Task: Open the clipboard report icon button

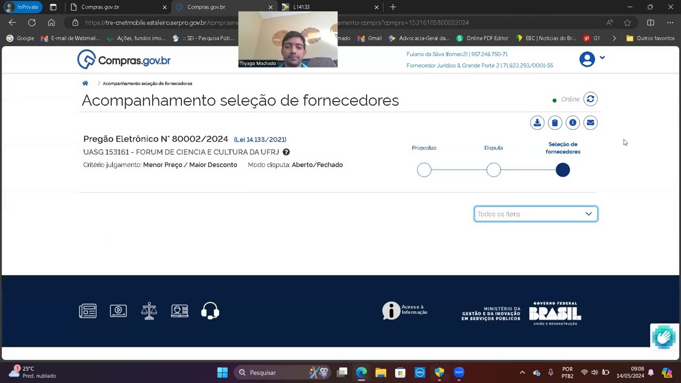Action: click(555, 123)
